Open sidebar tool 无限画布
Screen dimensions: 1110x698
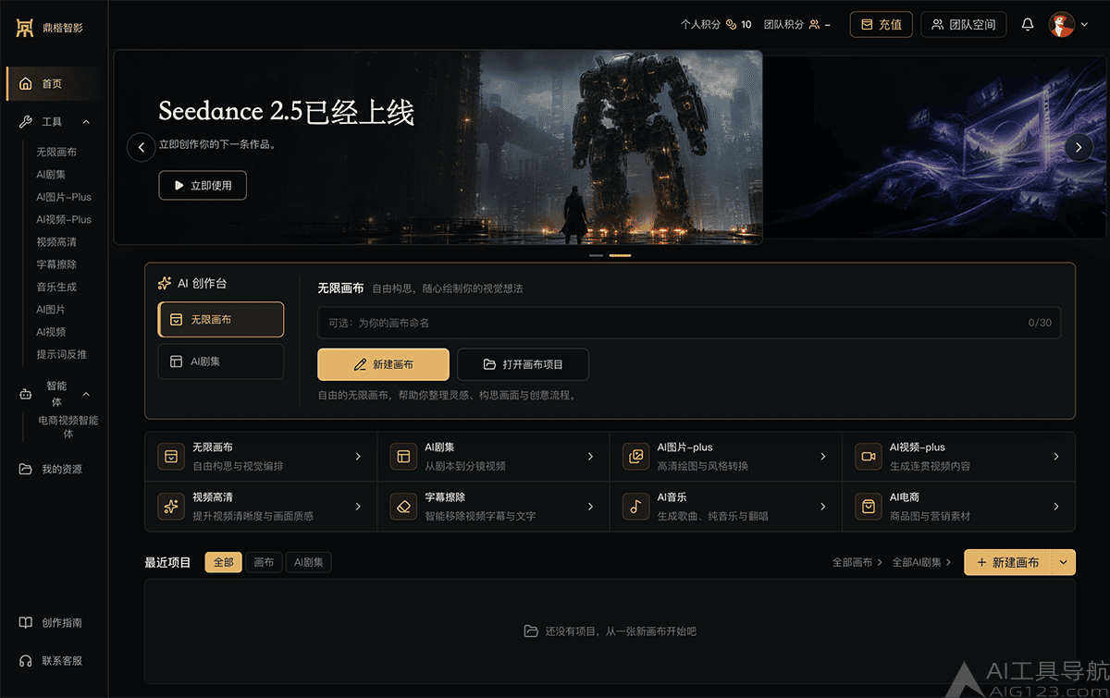click(x=56, y=152)
